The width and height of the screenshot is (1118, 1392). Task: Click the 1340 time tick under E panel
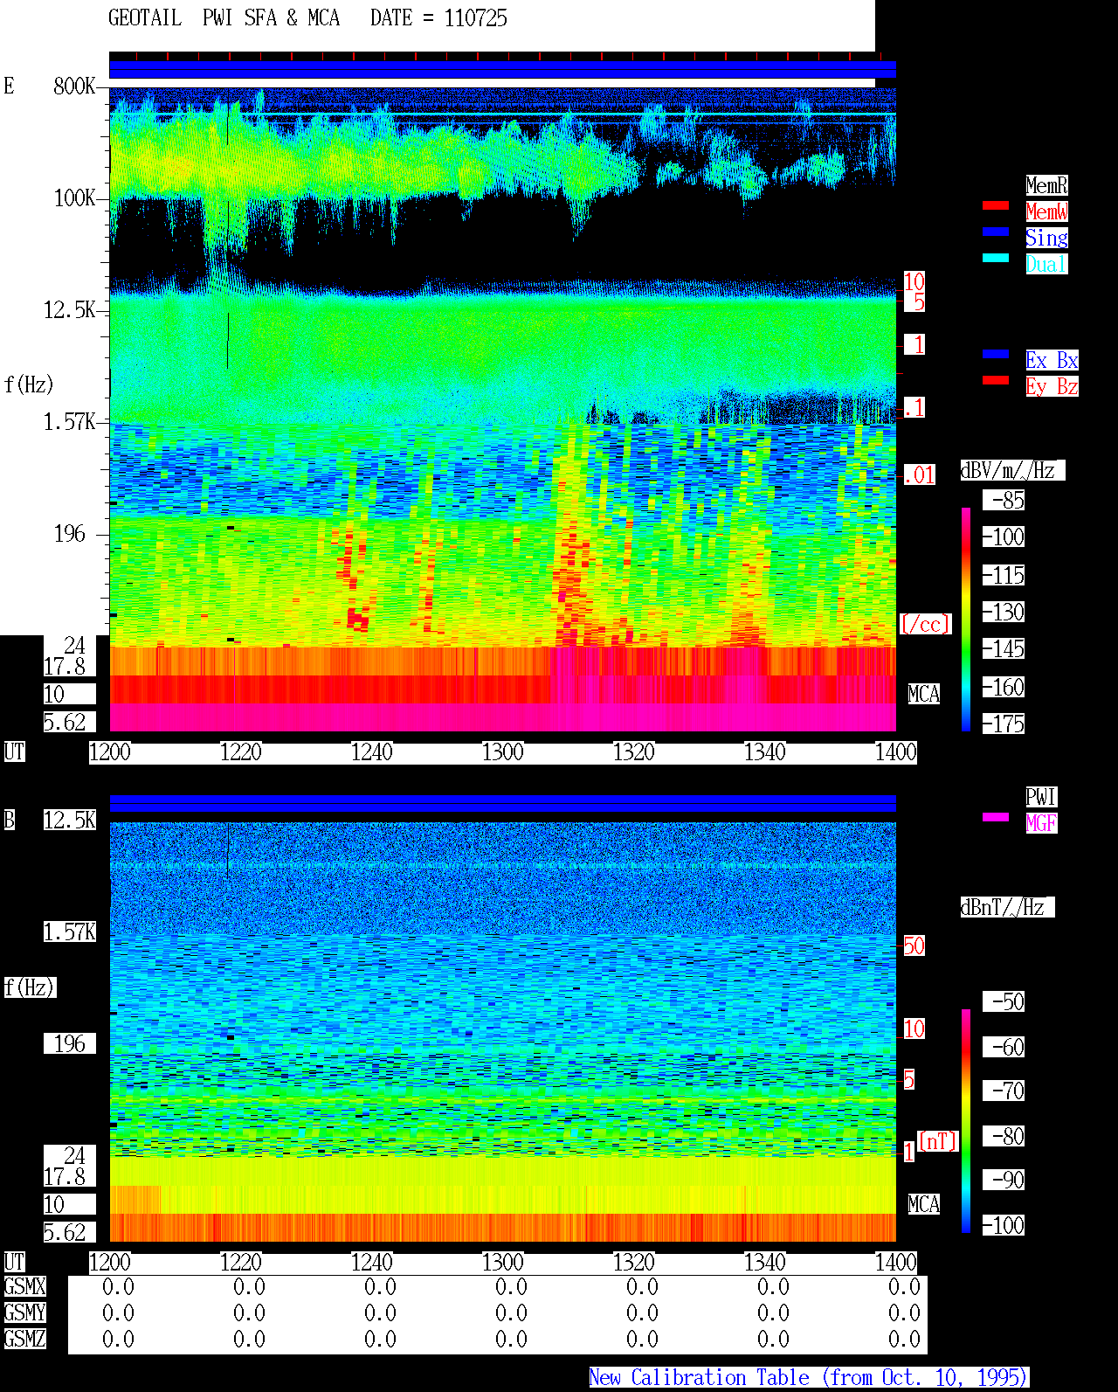764,751
